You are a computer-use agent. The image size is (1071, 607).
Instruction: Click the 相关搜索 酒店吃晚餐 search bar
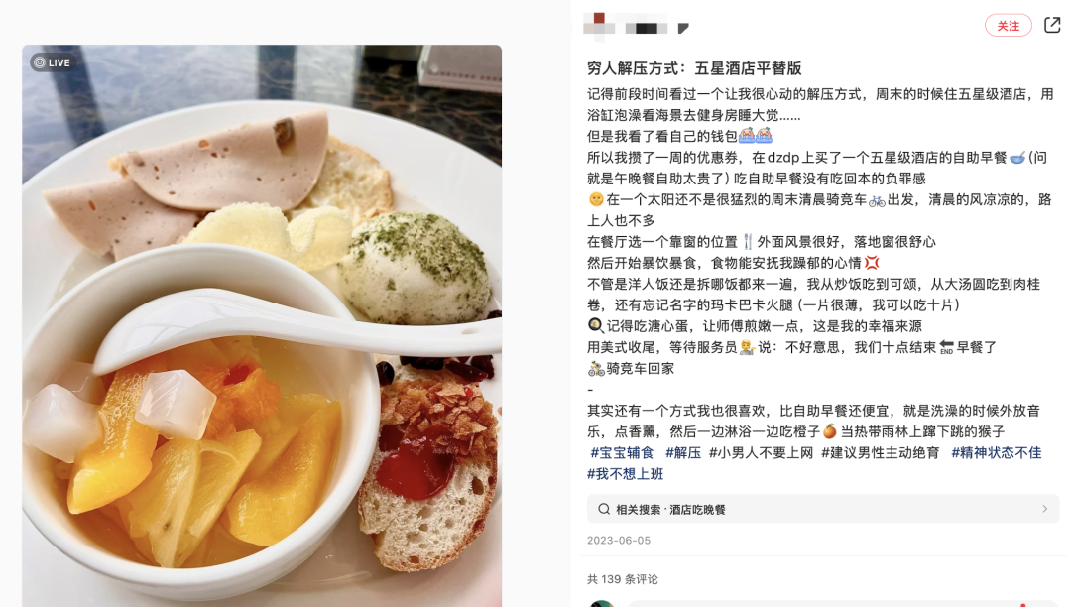pos(822,509)
